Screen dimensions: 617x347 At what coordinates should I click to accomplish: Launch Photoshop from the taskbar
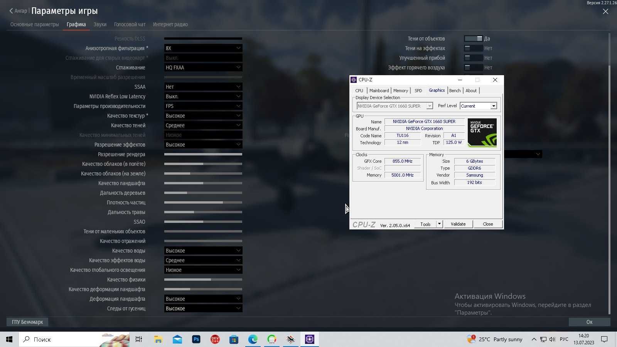click(196, 339)
